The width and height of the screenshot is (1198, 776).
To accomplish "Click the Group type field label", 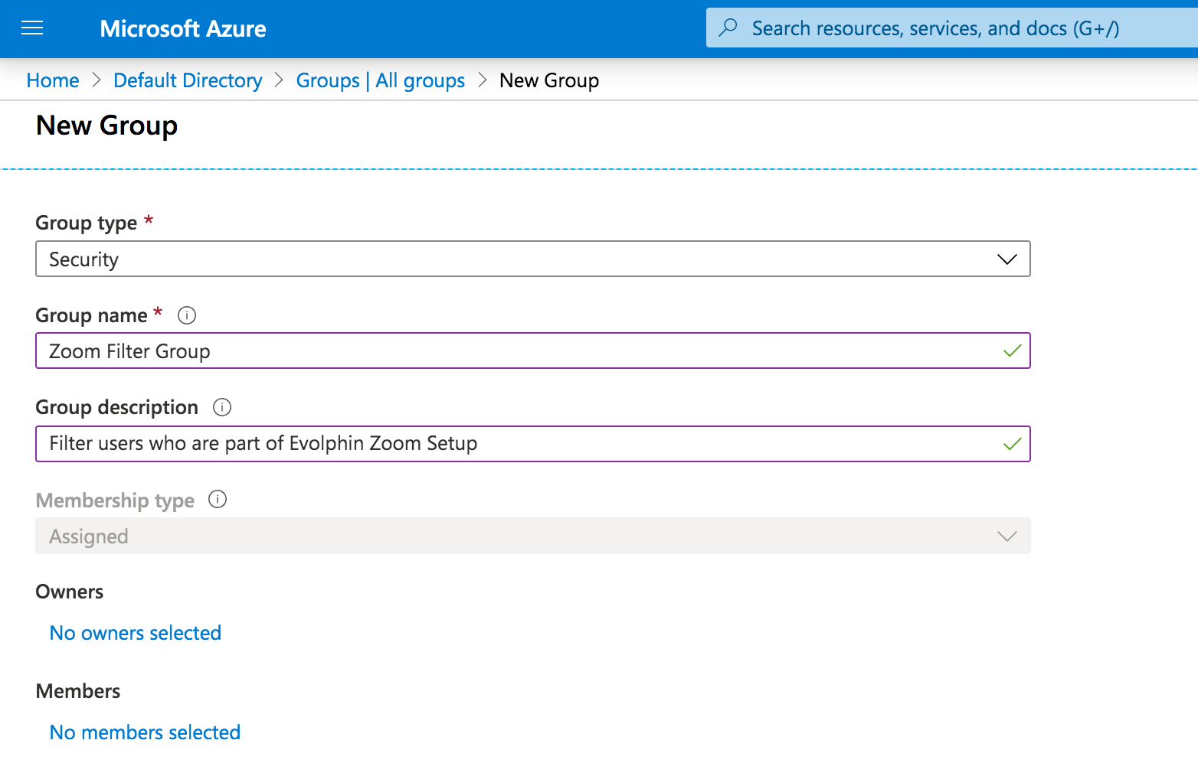I will 87,223.
